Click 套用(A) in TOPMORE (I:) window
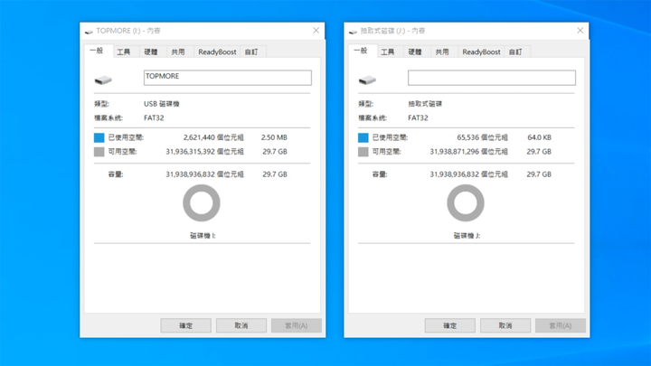The width and height of the screenshot is (651, 366). click(297, 325)
